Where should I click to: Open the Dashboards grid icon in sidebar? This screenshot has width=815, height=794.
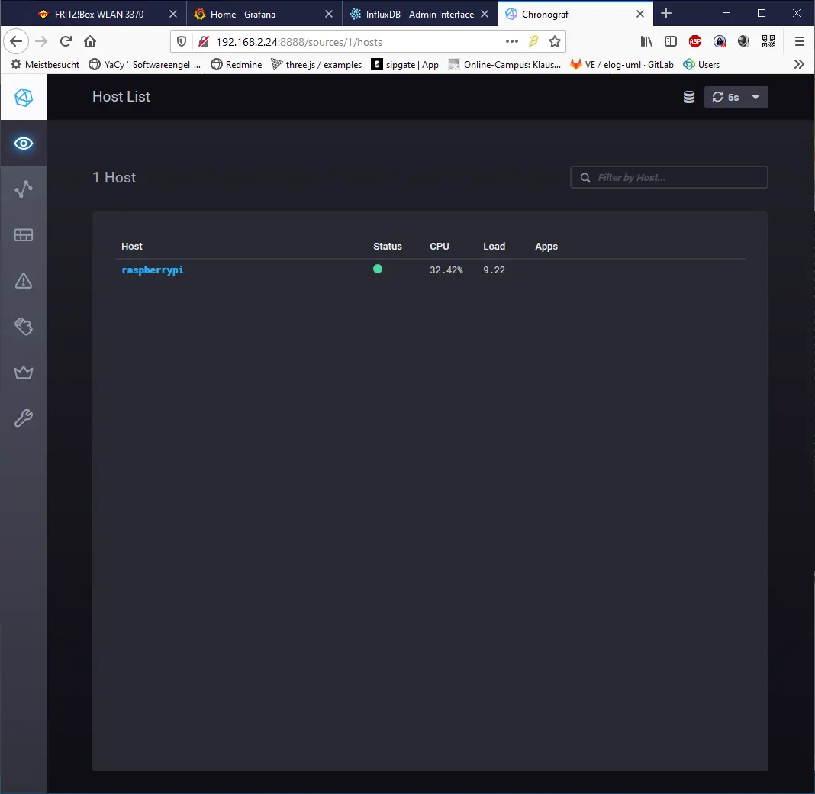pyautogui.click(x=24, y=235)
